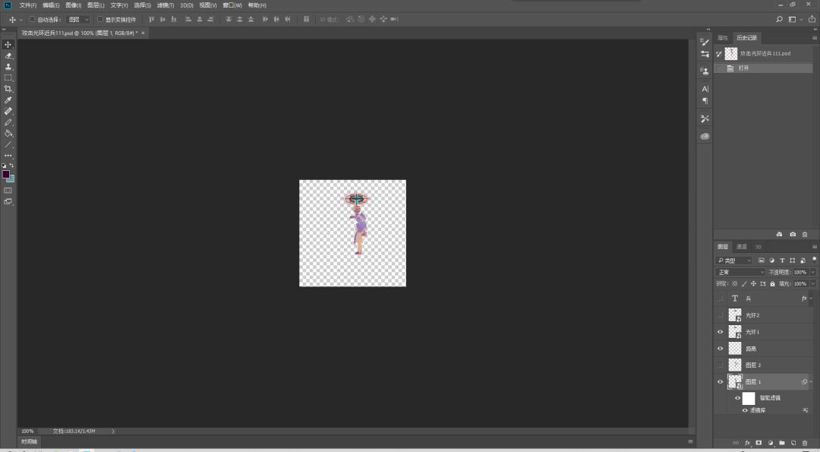
Task: Enable the 显示变换控件 checkbox
Action: pos(100,19)
